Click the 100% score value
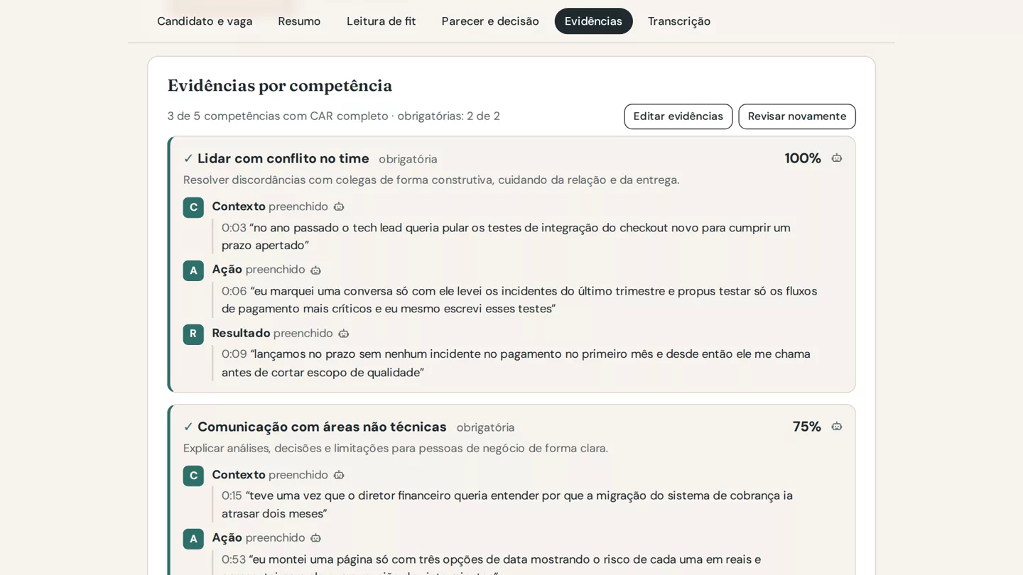The width and height of the screenshot is (1023, 575). (x=803, y=158)
